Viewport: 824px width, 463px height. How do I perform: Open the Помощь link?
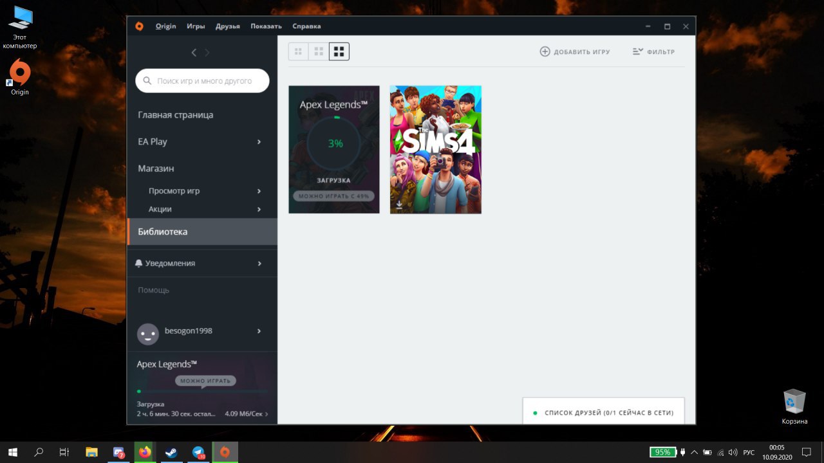point(153,290)
